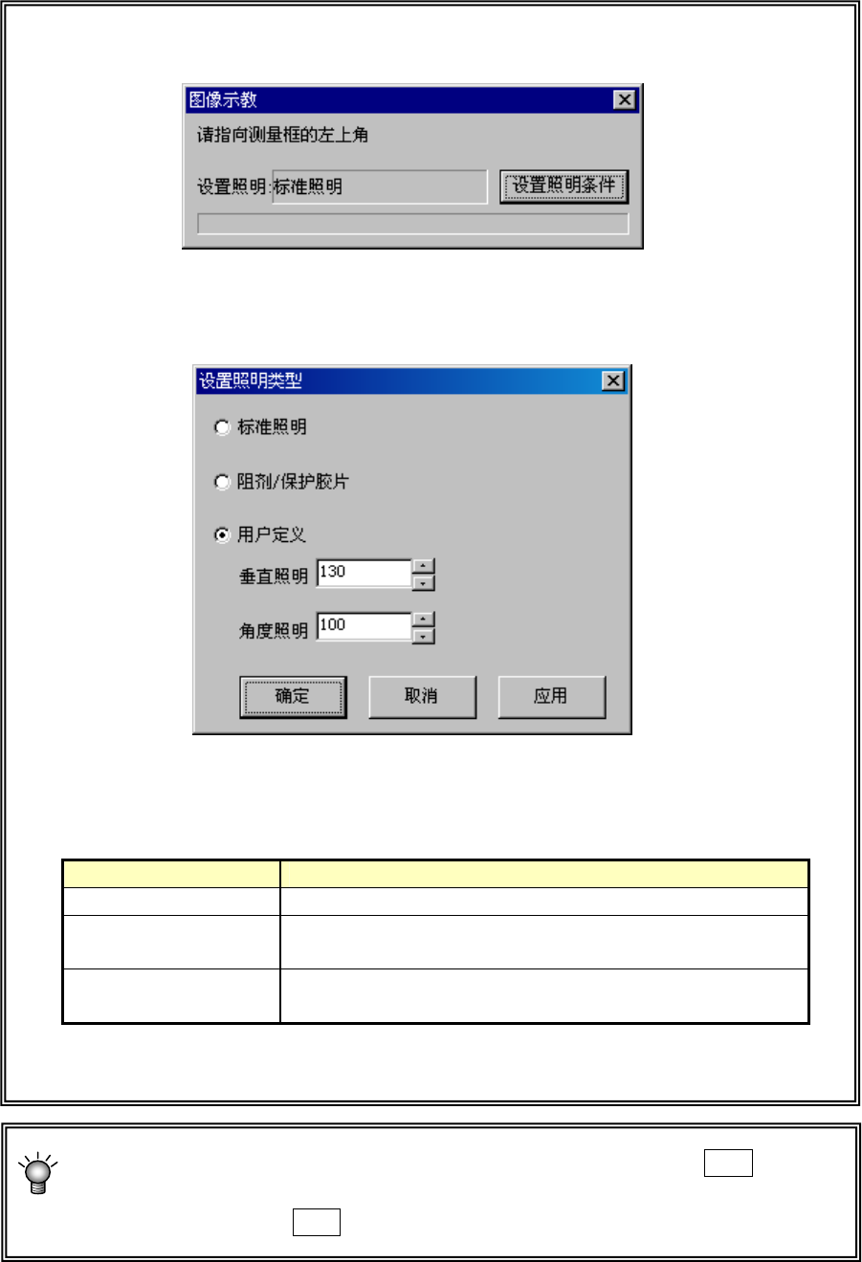The image size is (862, 1262).
Task: Click the 角度照明 value field
Action: pos(365,626)
